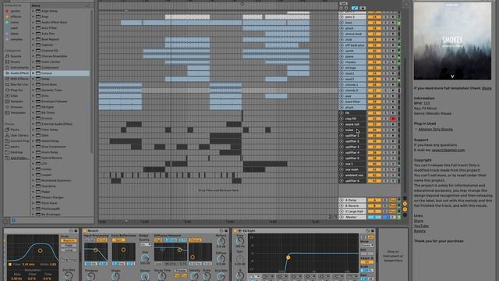499x281 pixels.
Task: Select the ideas collection
Action: (15, 34)
